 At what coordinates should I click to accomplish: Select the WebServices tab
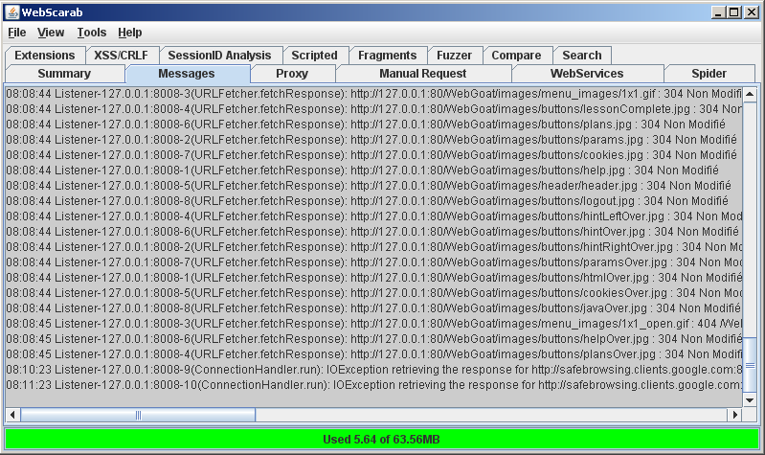pyautogui.click(x=587, y=74)
